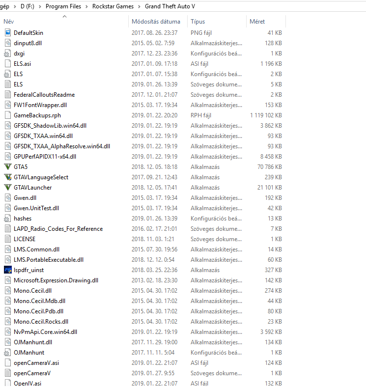Expand the chevron after Rockstar Games in breadcrumb
The image size is (366, 387).
139,6
